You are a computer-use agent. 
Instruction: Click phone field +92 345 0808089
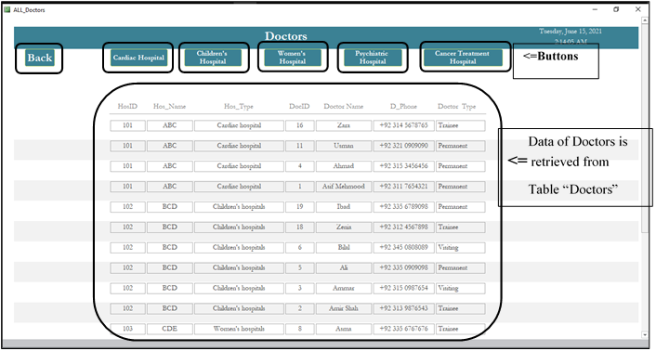(403, 247)
